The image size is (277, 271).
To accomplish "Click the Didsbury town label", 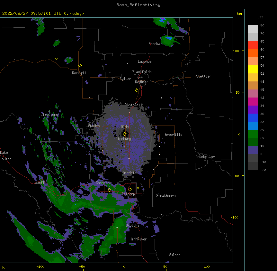I will (123, 139).
